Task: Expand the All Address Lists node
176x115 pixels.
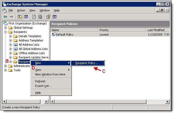Action: (10, 45)
